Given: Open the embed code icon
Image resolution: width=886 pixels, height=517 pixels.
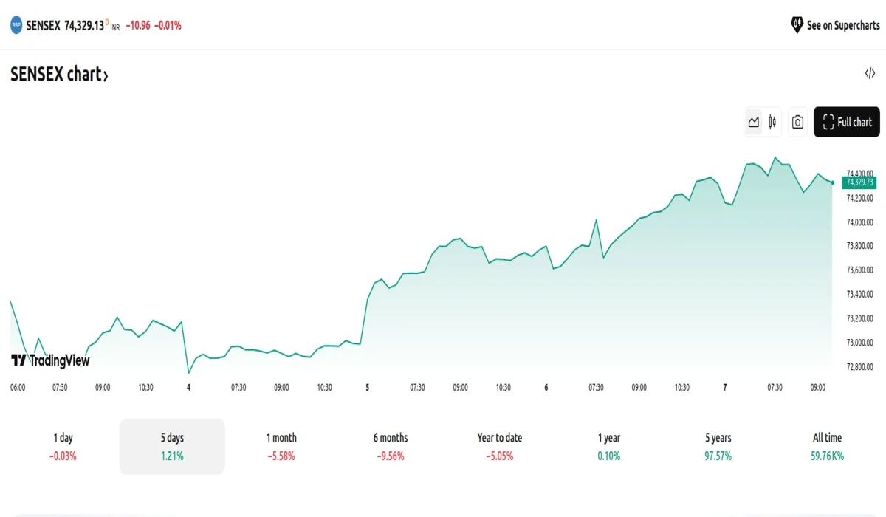Looking at the screenshot, I should tap(870, 73).
